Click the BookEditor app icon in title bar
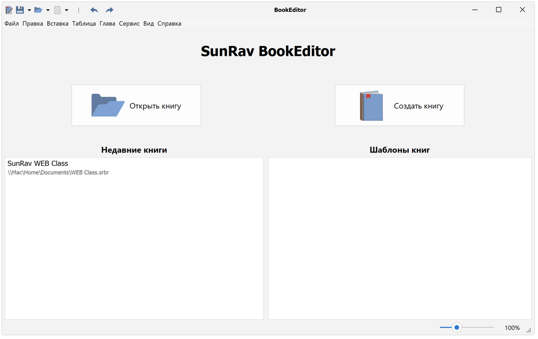 tap(9, 10)
